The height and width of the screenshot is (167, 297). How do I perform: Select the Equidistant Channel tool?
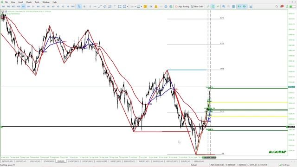105,6
